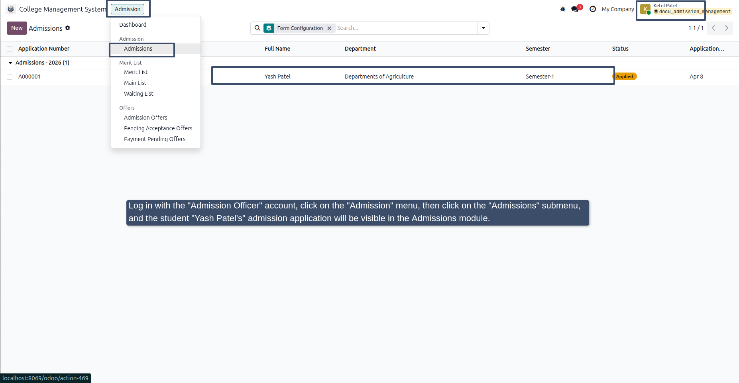Choose Pending Acceptance Offers menu item
The height and width of the screenshot is (383, 739).
click(158, 128)
